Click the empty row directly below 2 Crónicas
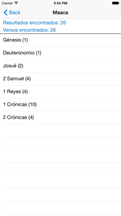Image resolution: width=121 pixels, height=216 pixels. click(61, 130)
